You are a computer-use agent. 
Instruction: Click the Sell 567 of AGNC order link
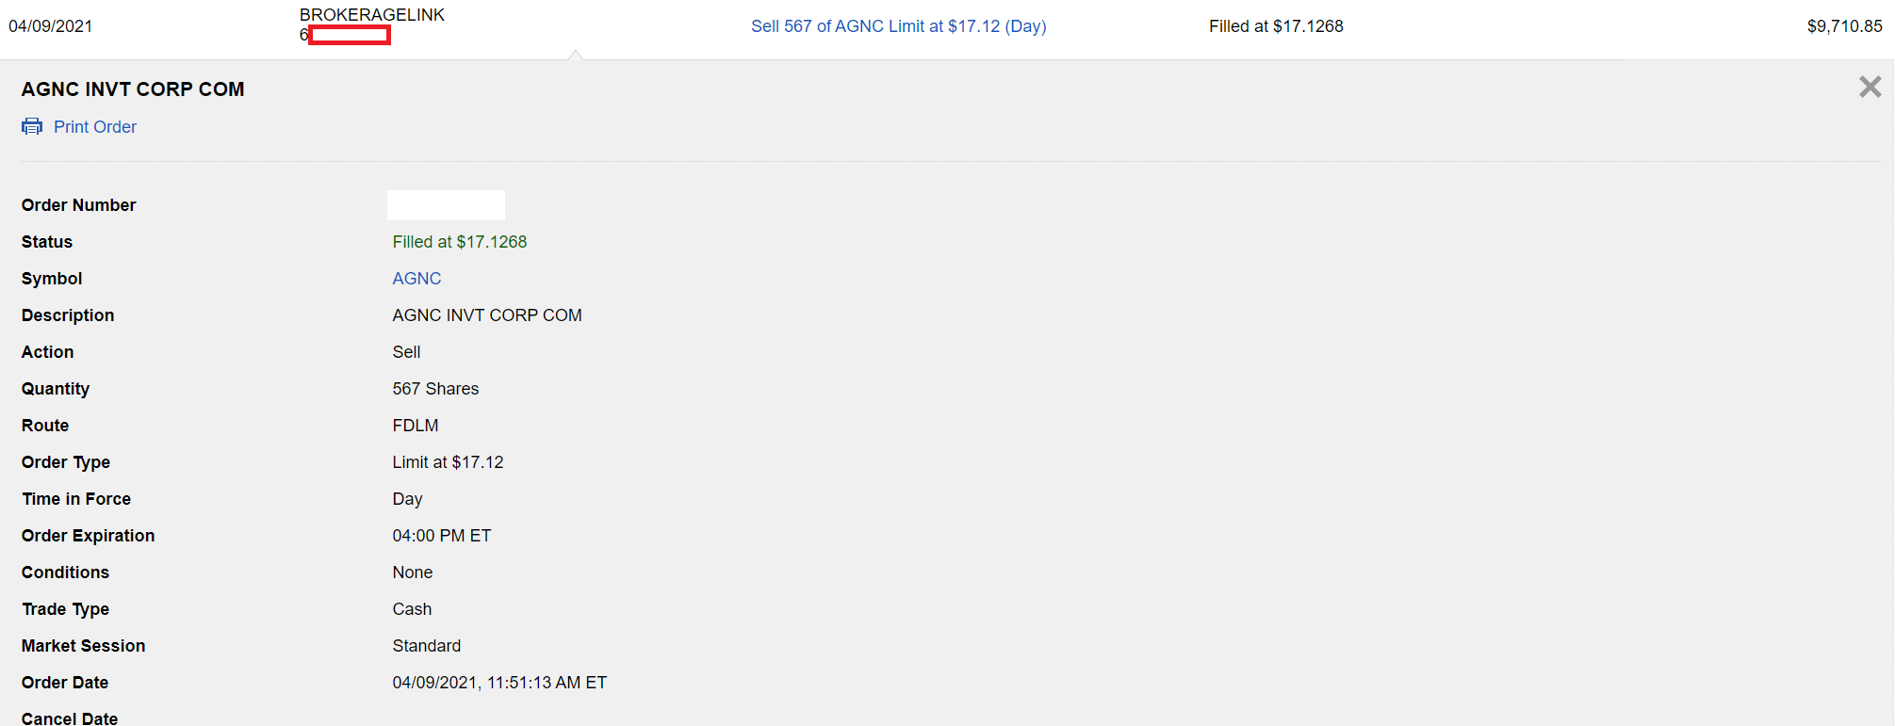tap(898, 26)
